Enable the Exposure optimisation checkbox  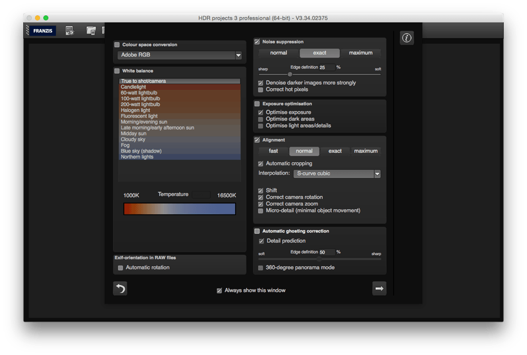click(x=257, y=104)
